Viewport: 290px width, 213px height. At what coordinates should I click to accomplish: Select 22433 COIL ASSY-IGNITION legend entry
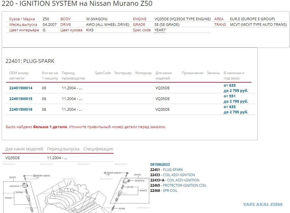172,175
